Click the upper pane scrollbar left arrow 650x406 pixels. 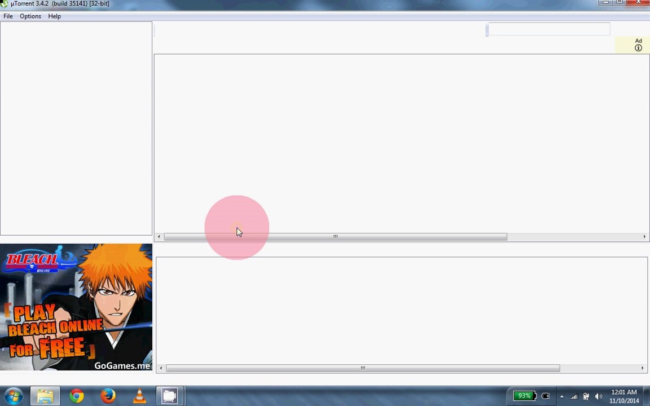pyautogui.click(x=159, y=237)
